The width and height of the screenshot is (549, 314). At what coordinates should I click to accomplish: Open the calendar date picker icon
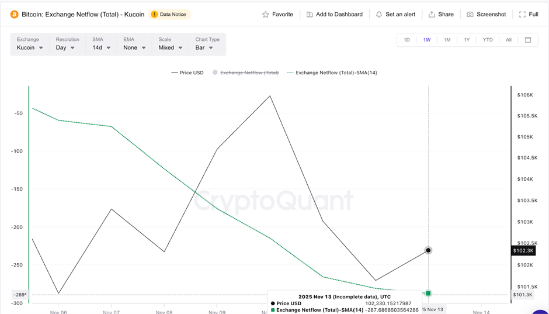tap(528, 40)
